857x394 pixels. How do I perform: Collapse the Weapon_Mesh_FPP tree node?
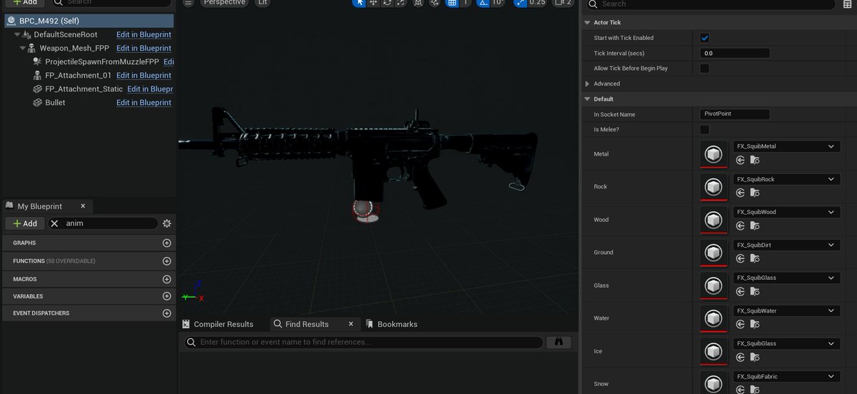point(23,48)
